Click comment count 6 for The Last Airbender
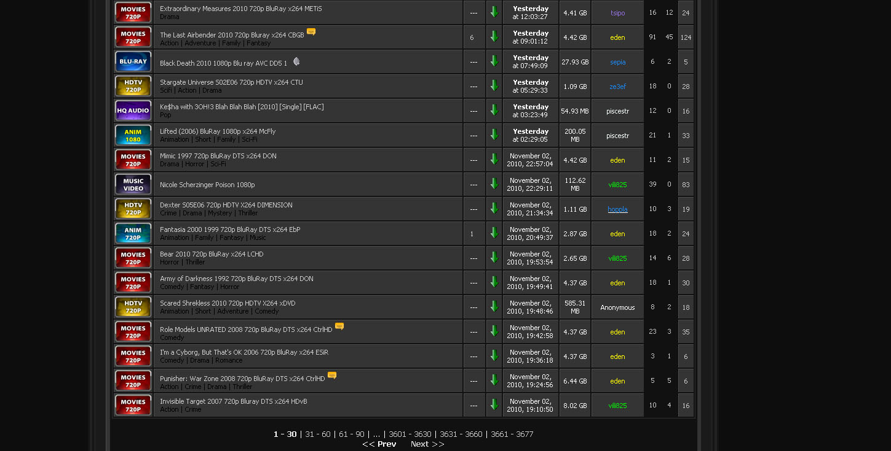This screenshot has width=891, height=451. click(472, 37)
